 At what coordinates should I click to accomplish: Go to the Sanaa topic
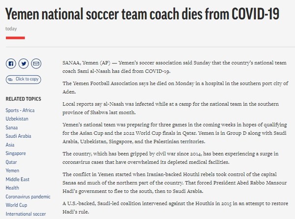pyautogui.click(x=12, y=128)
